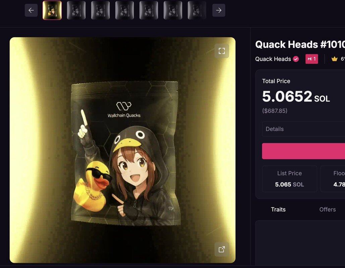The image size is (345, 268).
Task: Select the sixth NFT thumbnail
Action: [x=173, y=10]
